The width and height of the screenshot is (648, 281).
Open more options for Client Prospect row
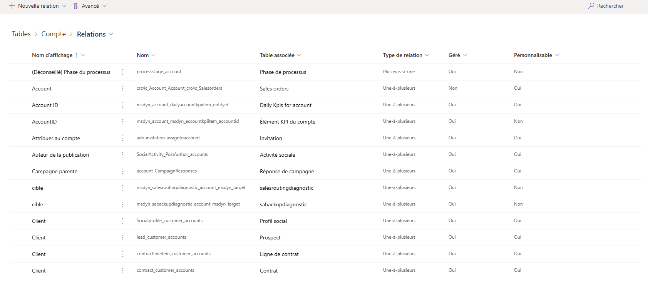tap(123, 238)
